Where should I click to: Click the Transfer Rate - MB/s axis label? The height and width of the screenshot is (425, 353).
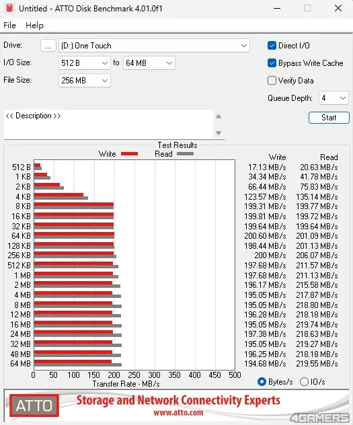pyautogui.click(x=126, y=384)
